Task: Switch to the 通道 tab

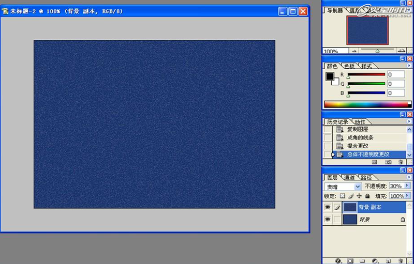Action: tap(349, 178)
